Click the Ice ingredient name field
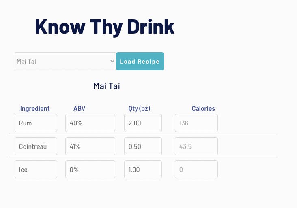This screenshot has height=208, width=297. click(36, 170)
